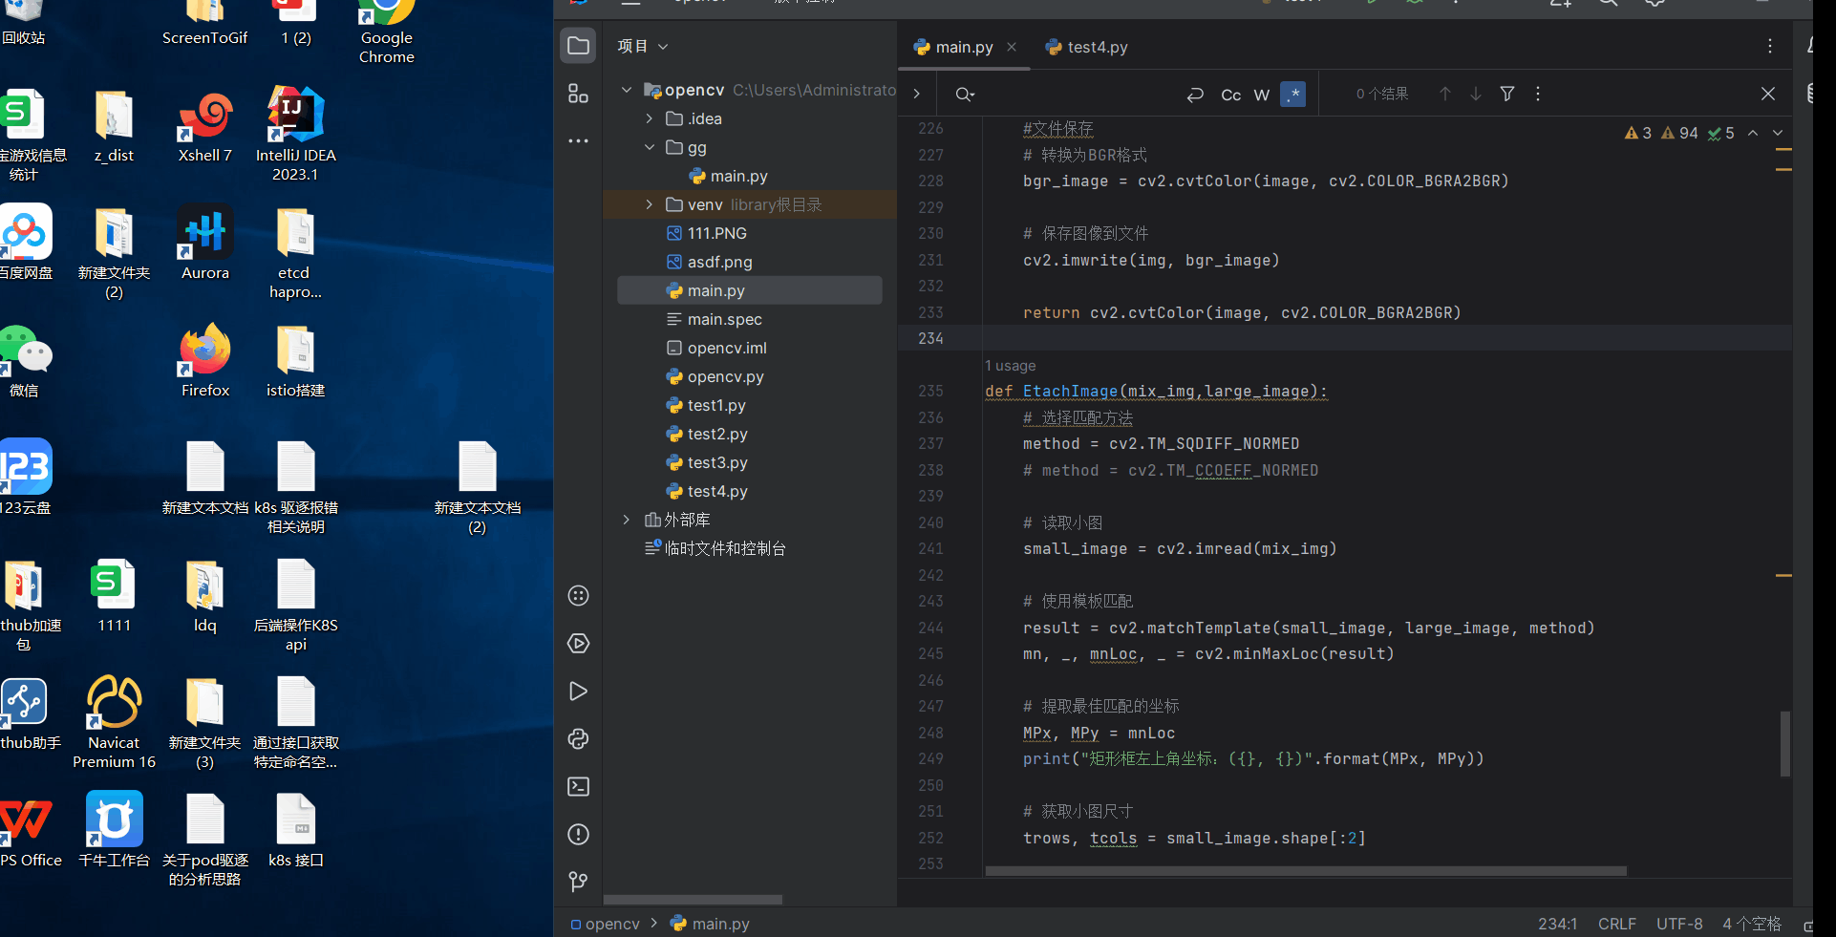
Task: Open the Python Packages tool window
Action: point(578,739)
